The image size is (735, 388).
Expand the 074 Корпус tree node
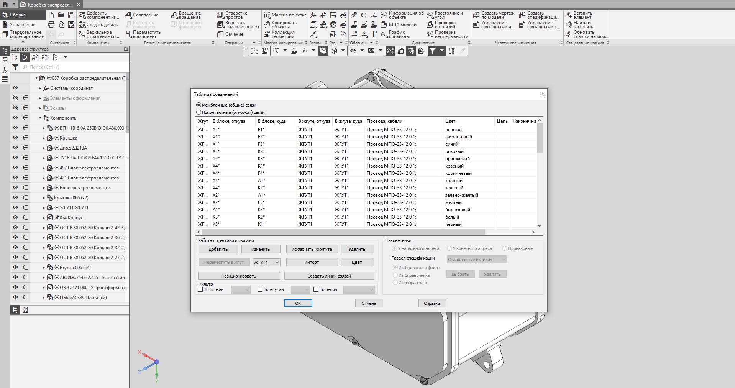[44, 218]
